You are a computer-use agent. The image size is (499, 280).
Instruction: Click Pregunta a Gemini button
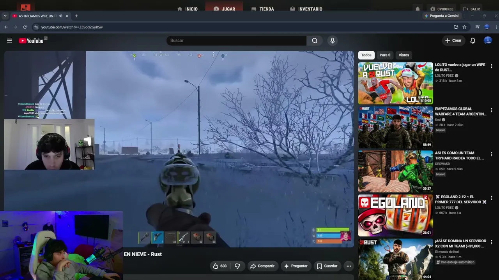[x=441, y=16]
